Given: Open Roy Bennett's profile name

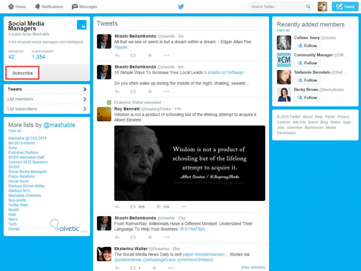Looking at the screenshot, I should 127,109.
